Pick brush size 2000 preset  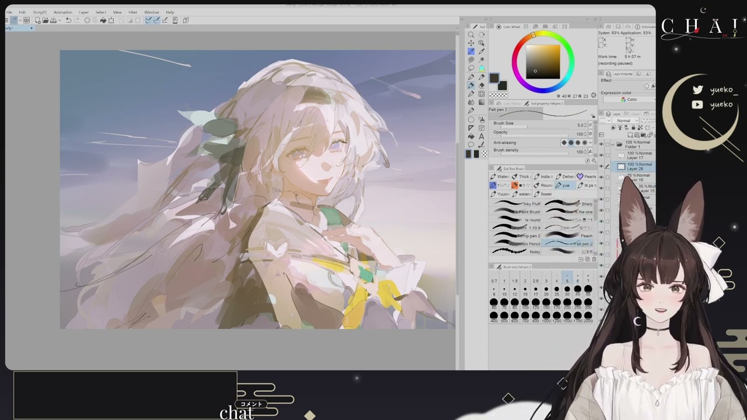click(x=588, y=316)
